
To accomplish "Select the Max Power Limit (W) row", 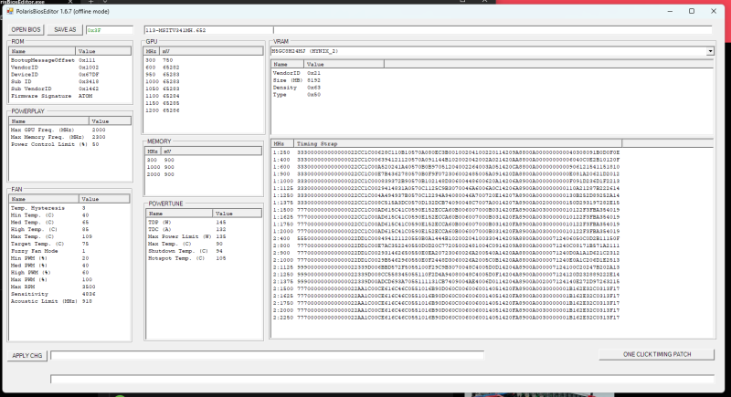I will coord(204,236).
